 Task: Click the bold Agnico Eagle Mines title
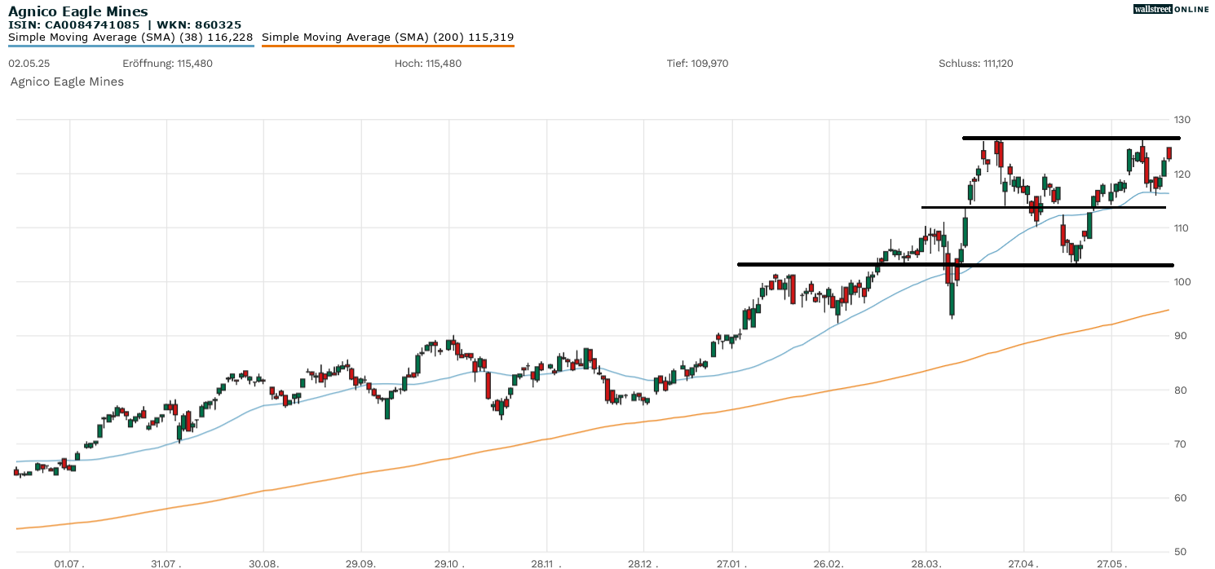78,11
